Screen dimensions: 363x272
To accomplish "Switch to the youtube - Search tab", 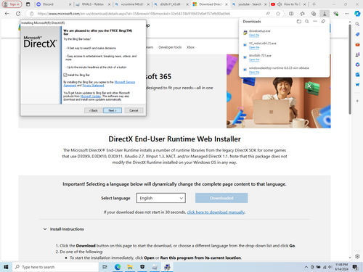I will 249,4.
